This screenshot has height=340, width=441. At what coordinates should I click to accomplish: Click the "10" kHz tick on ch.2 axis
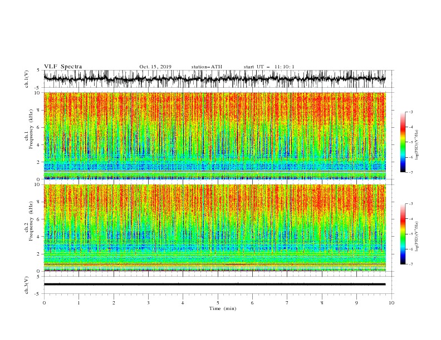(38, 184)
